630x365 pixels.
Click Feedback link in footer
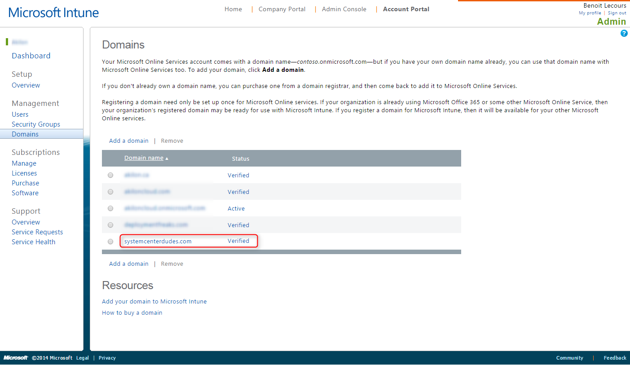click(x=615, y=358)
